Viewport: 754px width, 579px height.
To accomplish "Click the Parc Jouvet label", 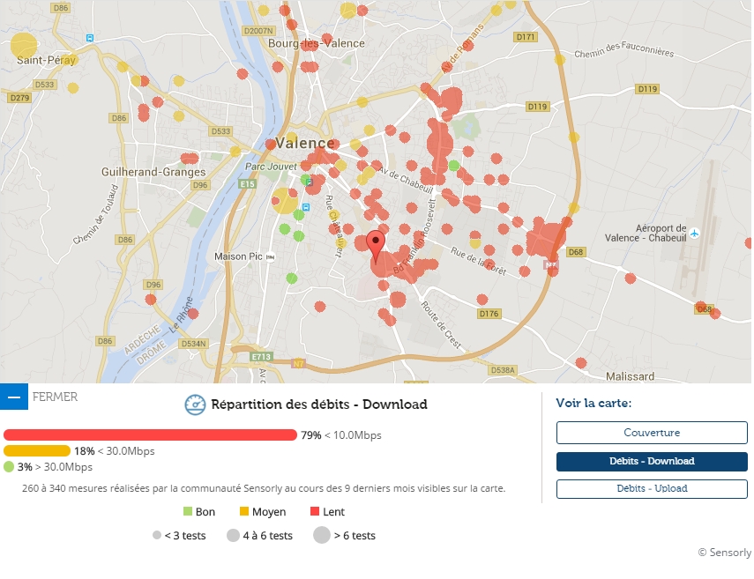I will coord(271,167).
